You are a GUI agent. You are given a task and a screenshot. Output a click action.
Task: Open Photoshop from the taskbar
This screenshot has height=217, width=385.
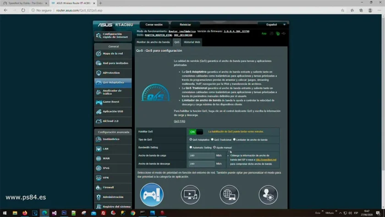pyautogui.click(x=64, y=213)
